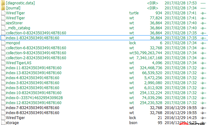This screenshot has height=125, width=208.
Task: Select collection-2-832435034914878160 file name
Action: [36, 58]
